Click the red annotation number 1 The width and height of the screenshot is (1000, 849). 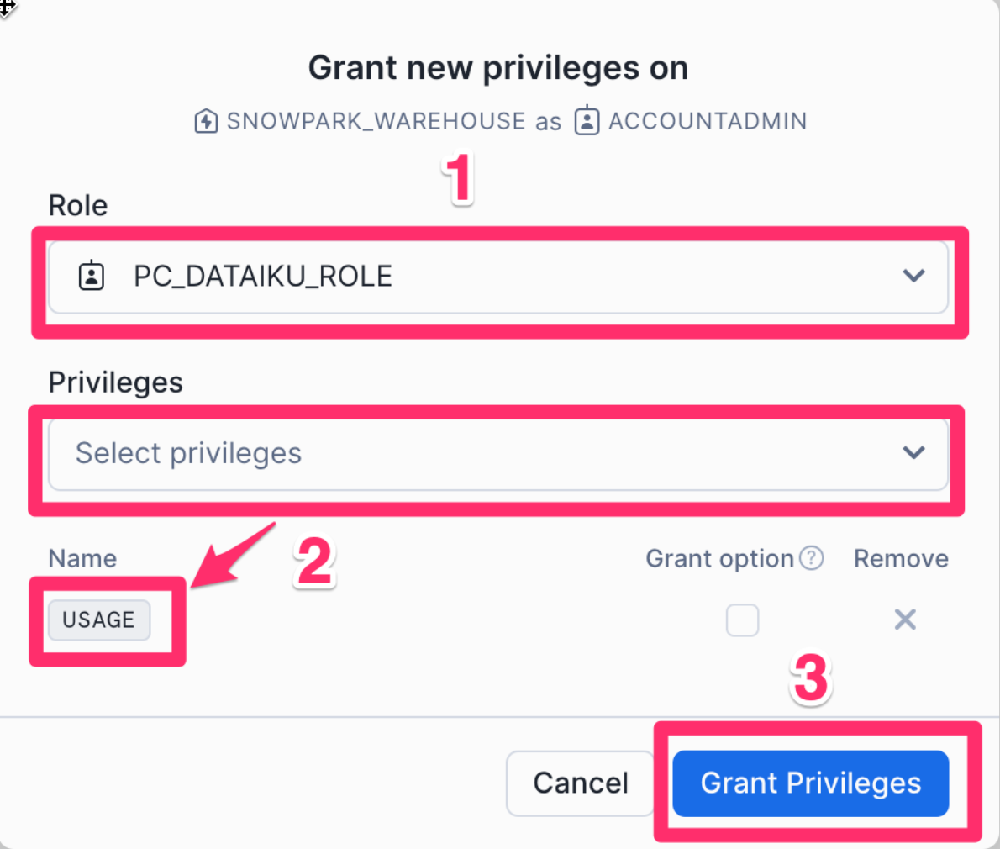click(459, 178)
